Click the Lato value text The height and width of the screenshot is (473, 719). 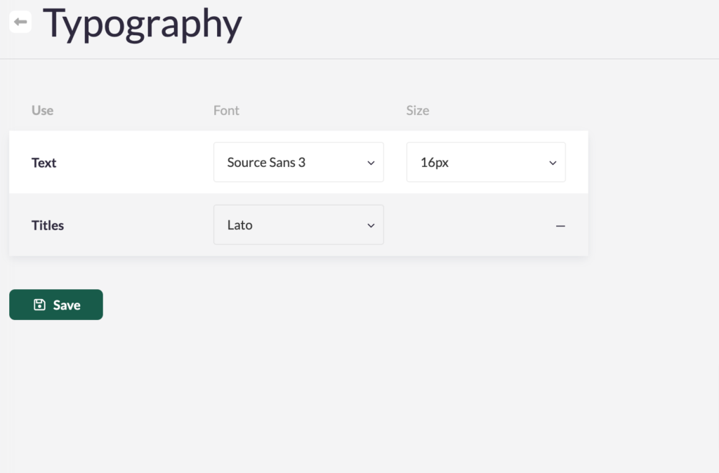[239, 225]
